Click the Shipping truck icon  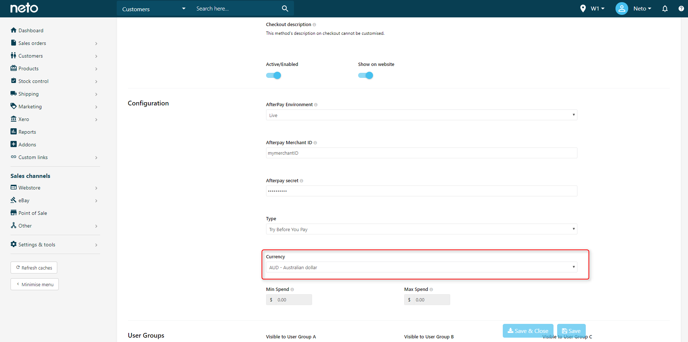coord(13,93)
